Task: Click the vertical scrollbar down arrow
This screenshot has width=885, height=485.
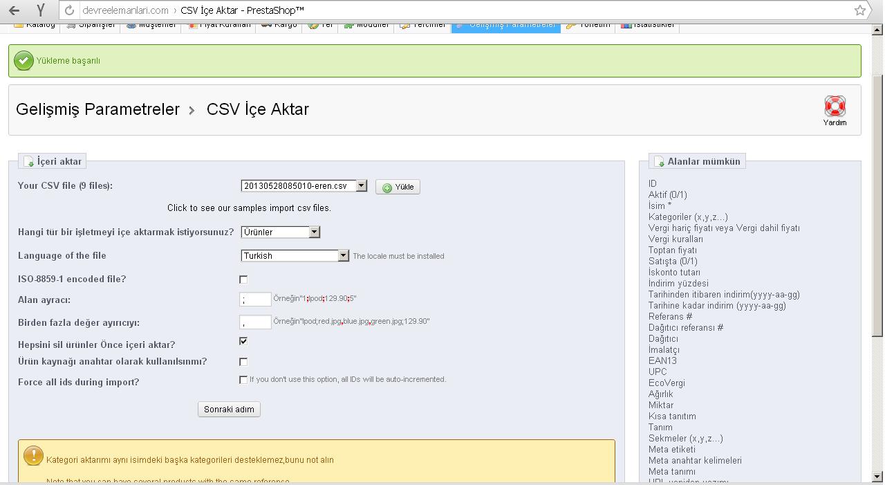Action: click(877, 476)
